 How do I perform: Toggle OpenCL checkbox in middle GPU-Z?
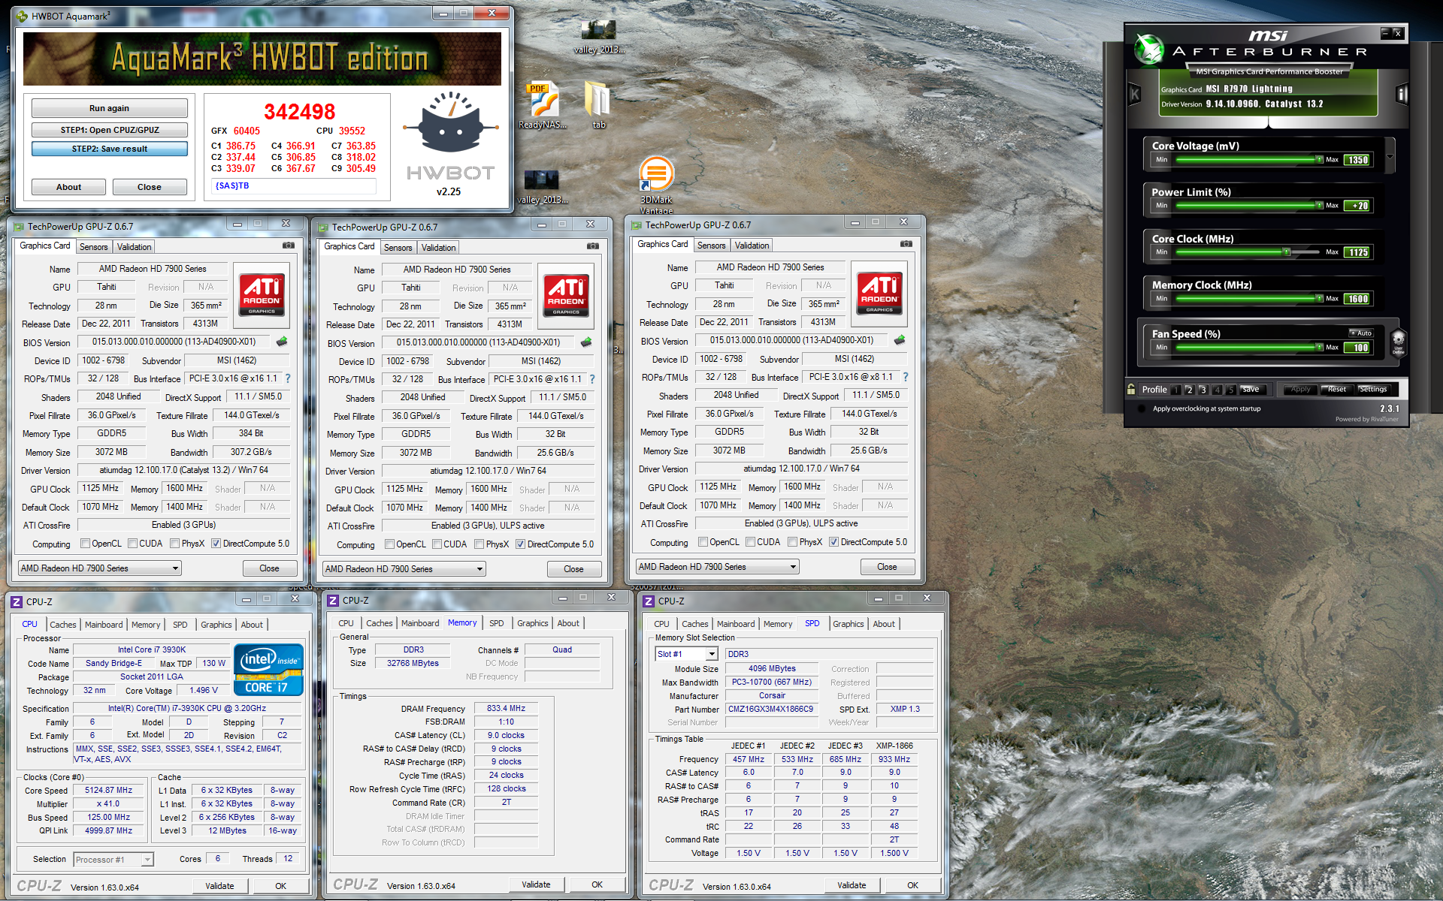[x=389, y=544]
